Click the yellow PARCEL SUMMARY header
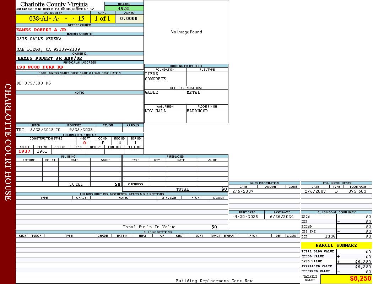Screen dimensions: 373x284 click(336, 245)
